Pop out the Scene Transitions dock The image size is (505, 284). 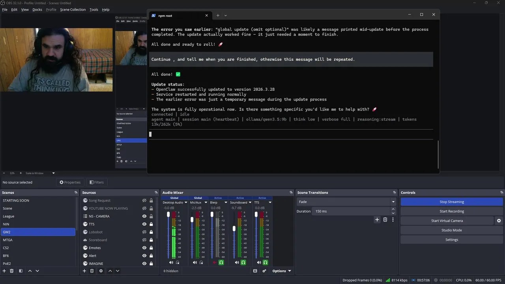tap(394, 192)
